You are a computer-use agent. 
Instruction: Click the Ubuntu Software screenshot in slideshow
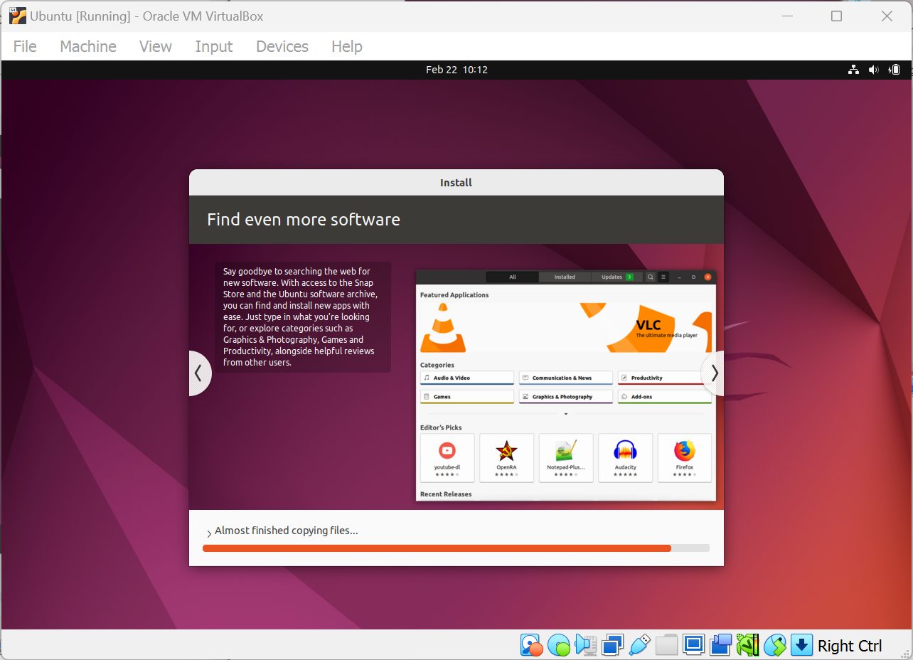[566, 385]
